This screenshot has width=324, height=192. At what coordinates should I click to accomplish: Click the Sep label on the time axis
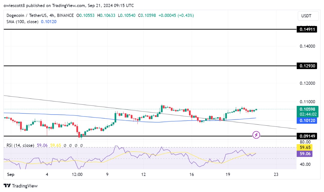(x=11, y=174)
